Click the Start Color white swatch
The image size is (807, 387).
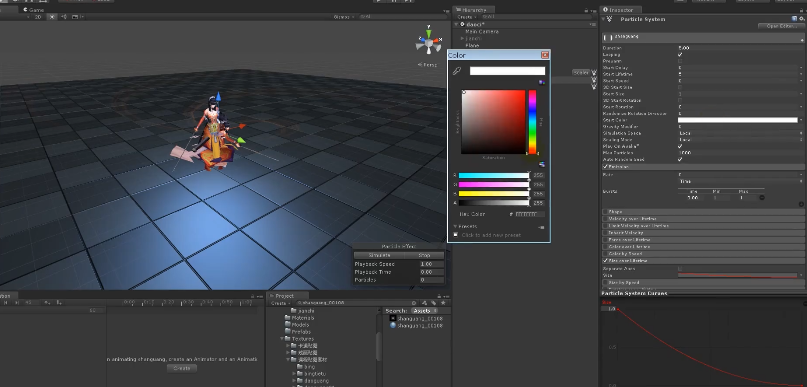[738, 120]
